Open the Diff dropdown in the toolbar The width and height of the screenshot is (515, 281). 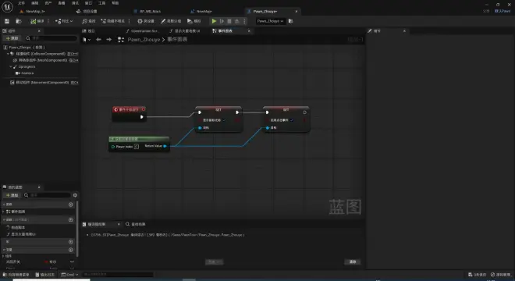64,21
